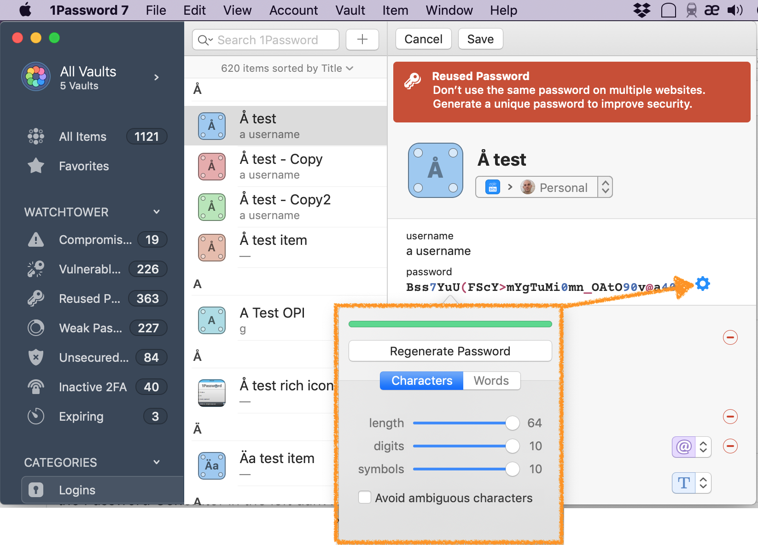
Task: Switch generator to Words mode
Action: [491, 381]
